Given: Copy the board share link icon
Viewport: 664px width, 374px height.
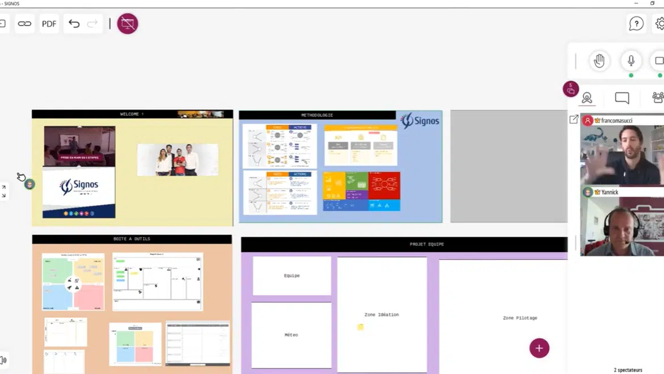Looking at the screenshot, I should (x=24, y=24).
